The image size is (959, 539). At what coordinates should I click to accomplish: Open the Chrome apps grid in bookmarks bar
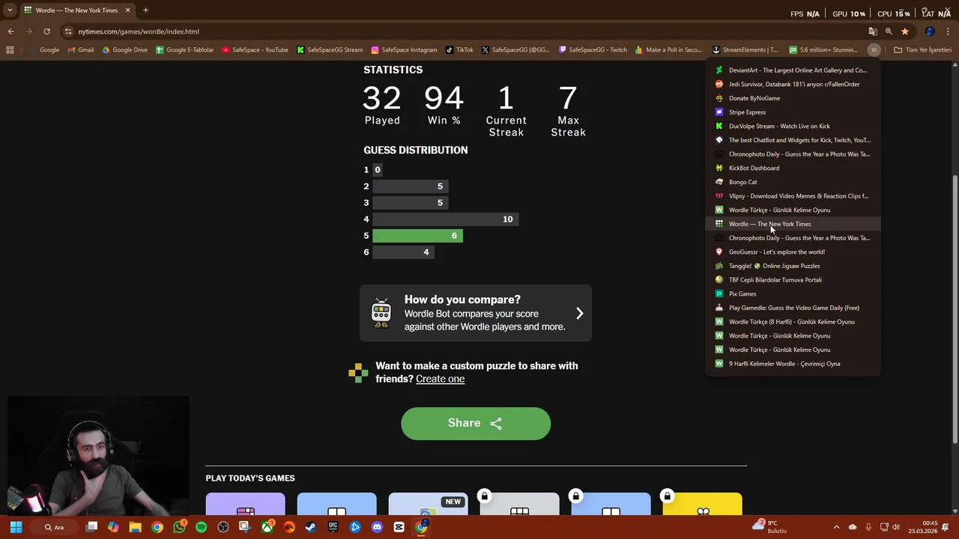(x=10, y=50)
